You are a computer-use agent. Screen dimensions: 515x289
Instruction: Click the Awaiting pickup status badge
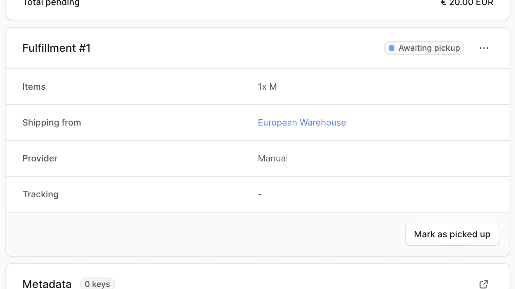coord(424,48)
